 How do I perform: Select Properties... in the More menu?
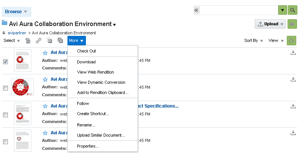[88, 146]
